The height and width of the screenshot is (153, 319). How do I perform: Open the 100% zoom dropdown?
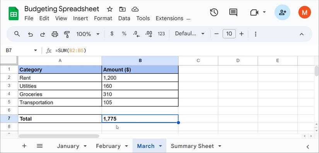(x=88, y=34)
